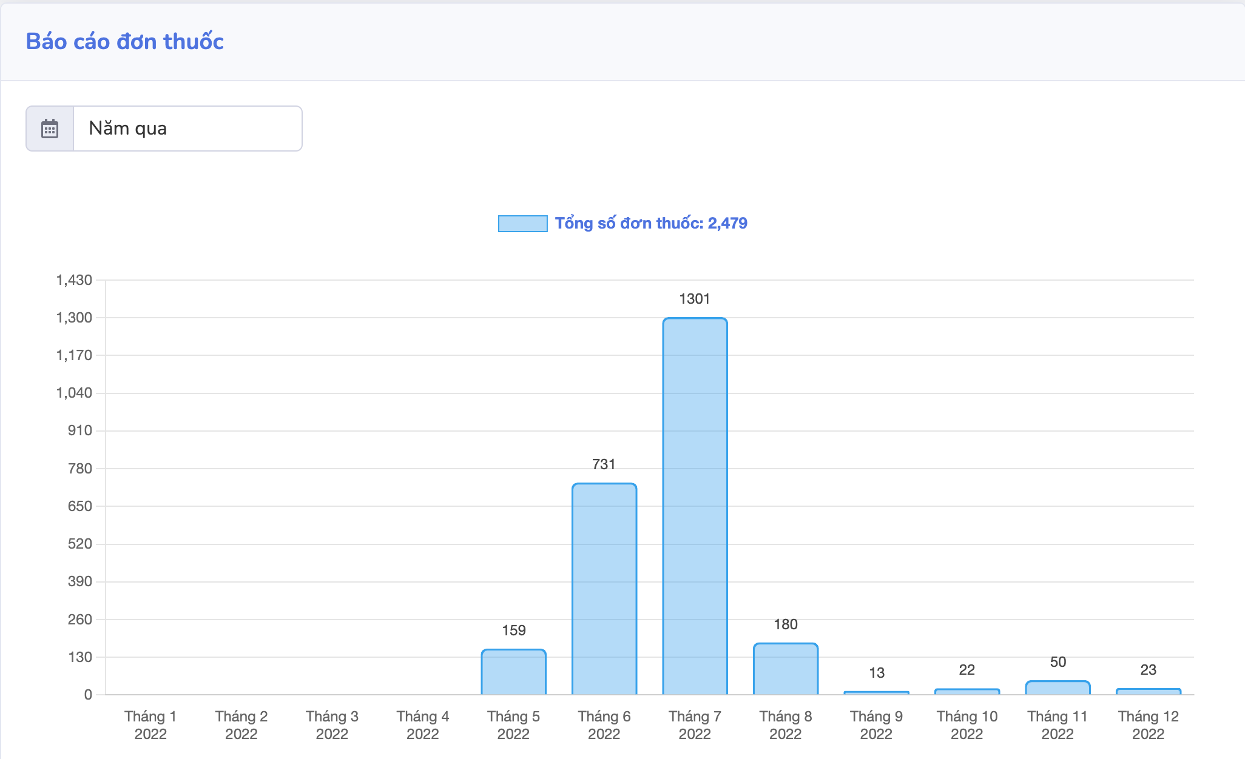Open the 'Năm qua' date range dropdown
This screenshot has width=1245, height=759.
187,129
